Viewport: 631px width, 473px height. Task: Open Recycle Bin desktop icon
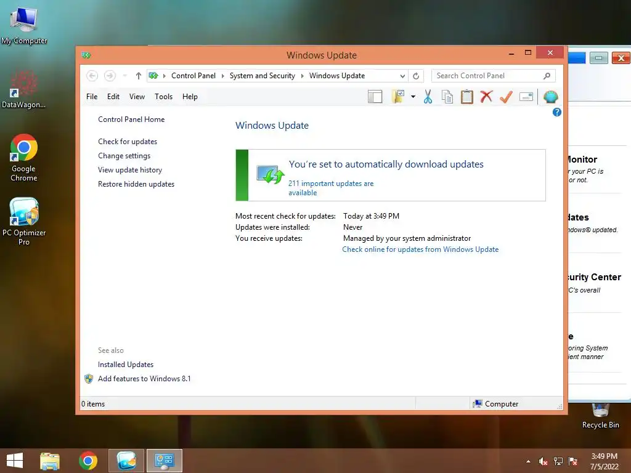(600, 416)
